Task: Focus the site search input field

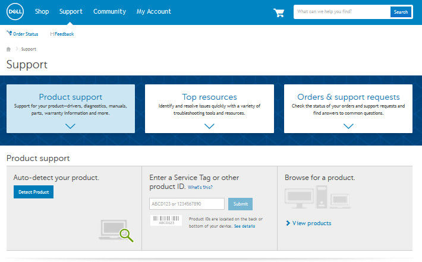Action: [342, 11]
